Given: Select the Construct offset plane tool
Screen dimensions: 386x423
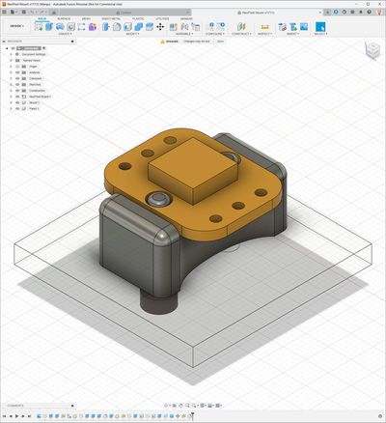Looking at the screenshot, I should [241, 27].
